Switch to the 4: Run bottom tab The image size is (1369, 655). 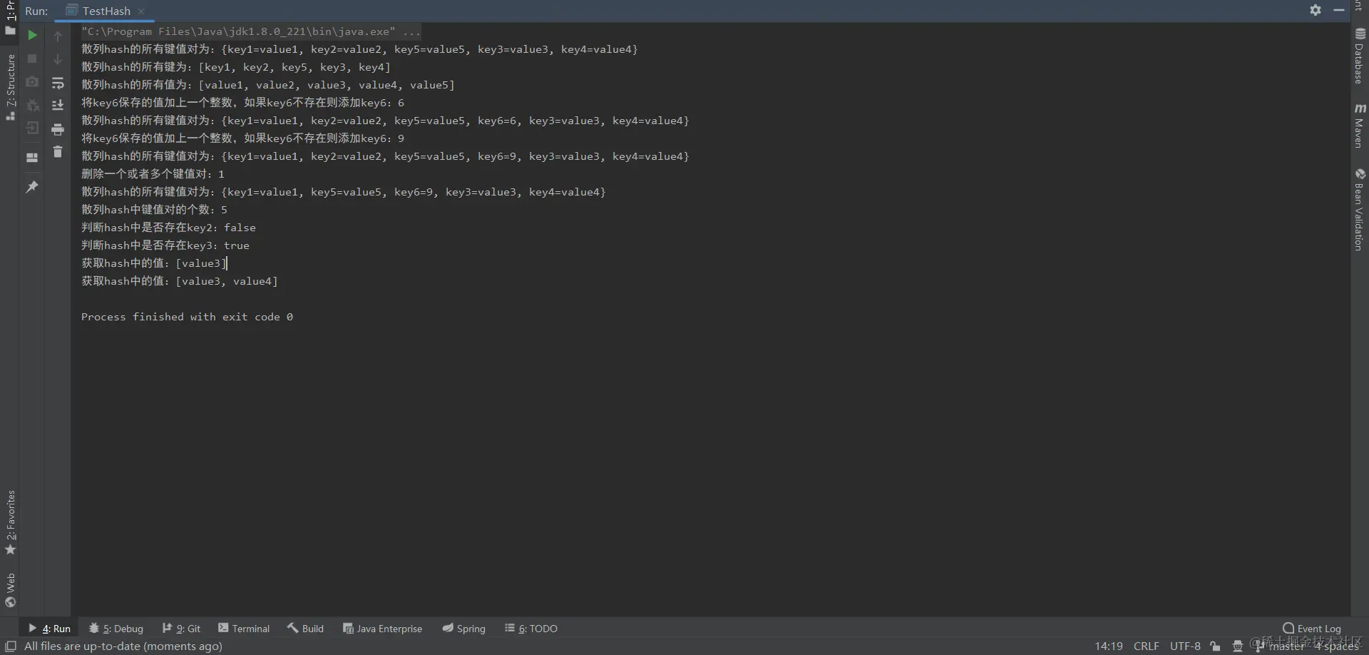coord(49,629)
